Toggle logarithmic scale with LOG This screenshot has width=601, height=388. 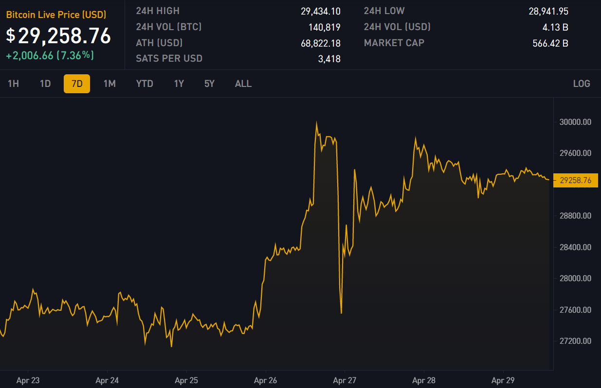582,84
